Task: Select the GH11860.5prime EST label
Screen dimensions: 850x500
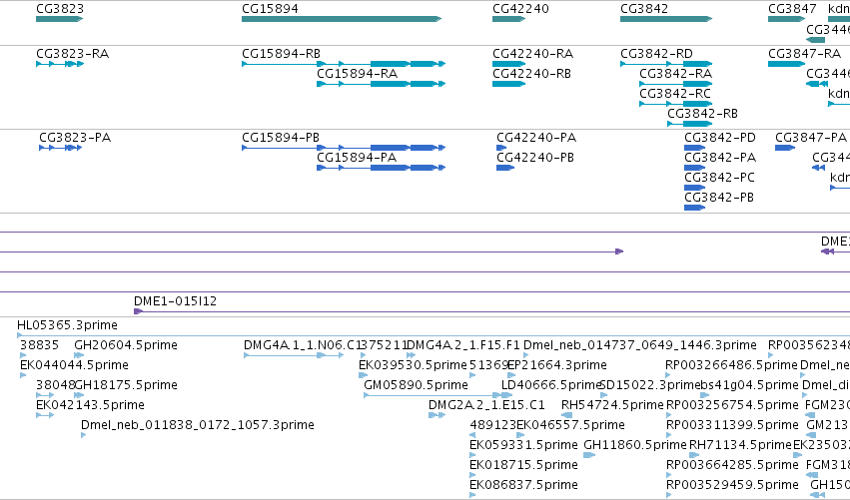Action: click(635, 445)
